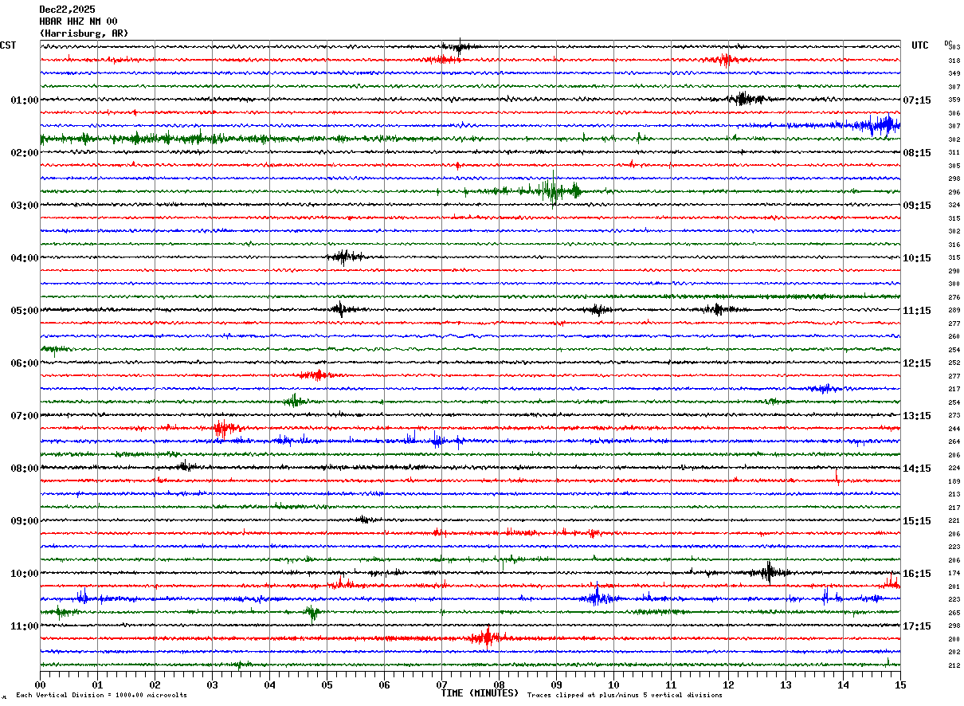This screenshot has width=964, height=706.
Task: Click the "15:15" UTC time label
Action: (918, 521)
